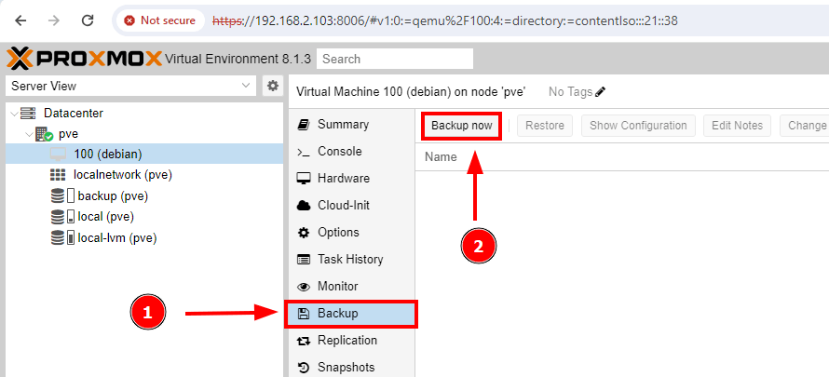
Task: Go to the Hardware section
Action: tap(343, 178)
